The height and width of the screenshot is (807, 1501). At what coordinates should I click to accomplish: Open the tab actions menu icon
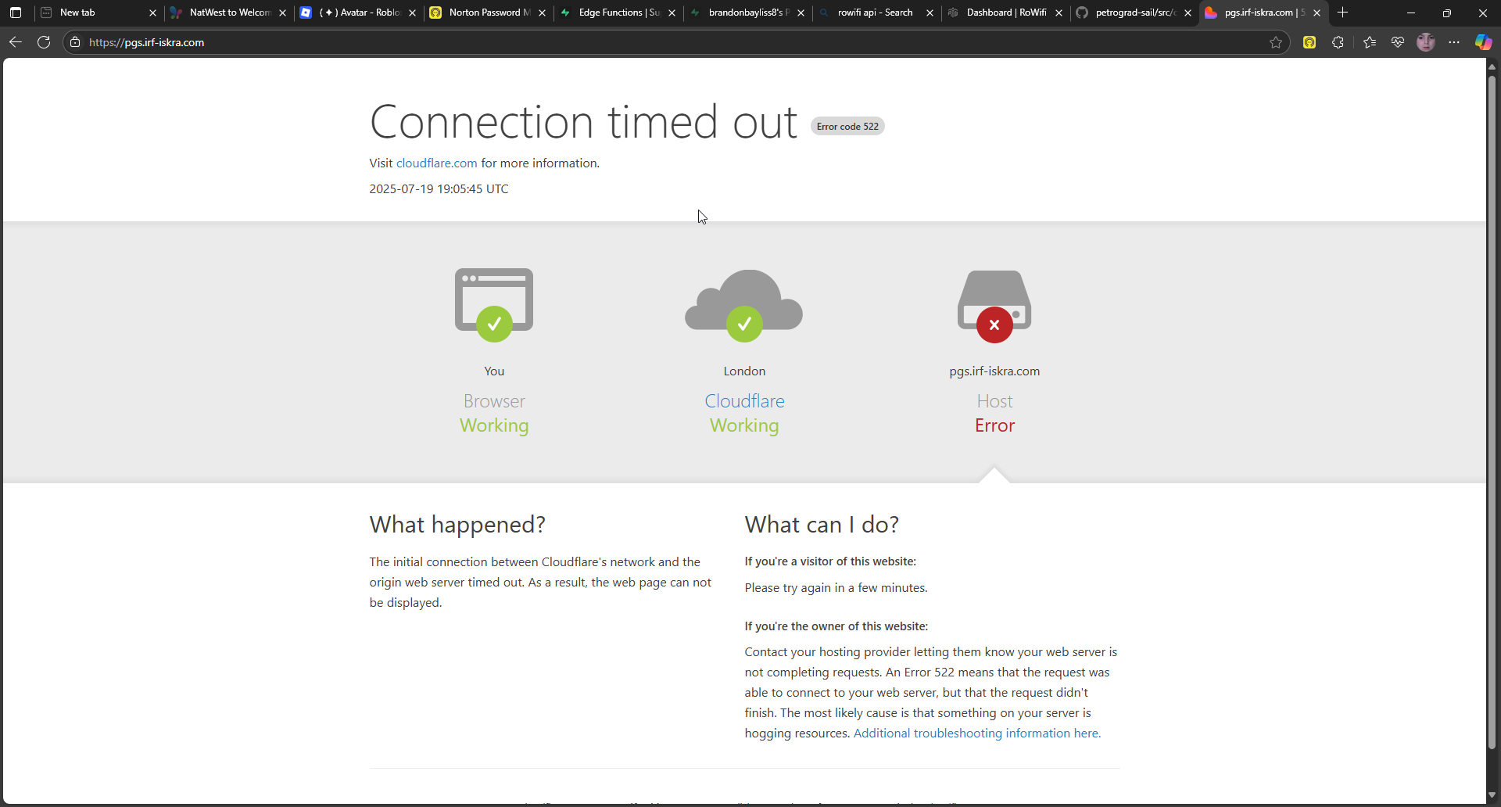pyautogui.click(x=16, y=13)
